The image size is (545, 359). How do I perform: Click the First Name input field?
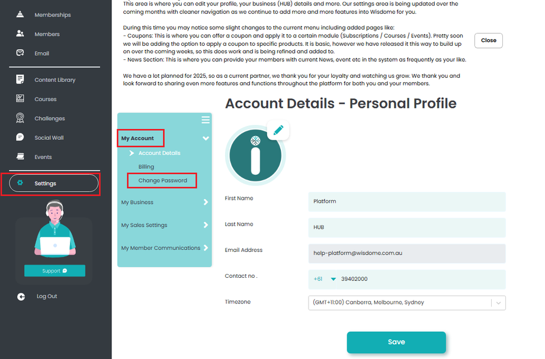(407, 201)
